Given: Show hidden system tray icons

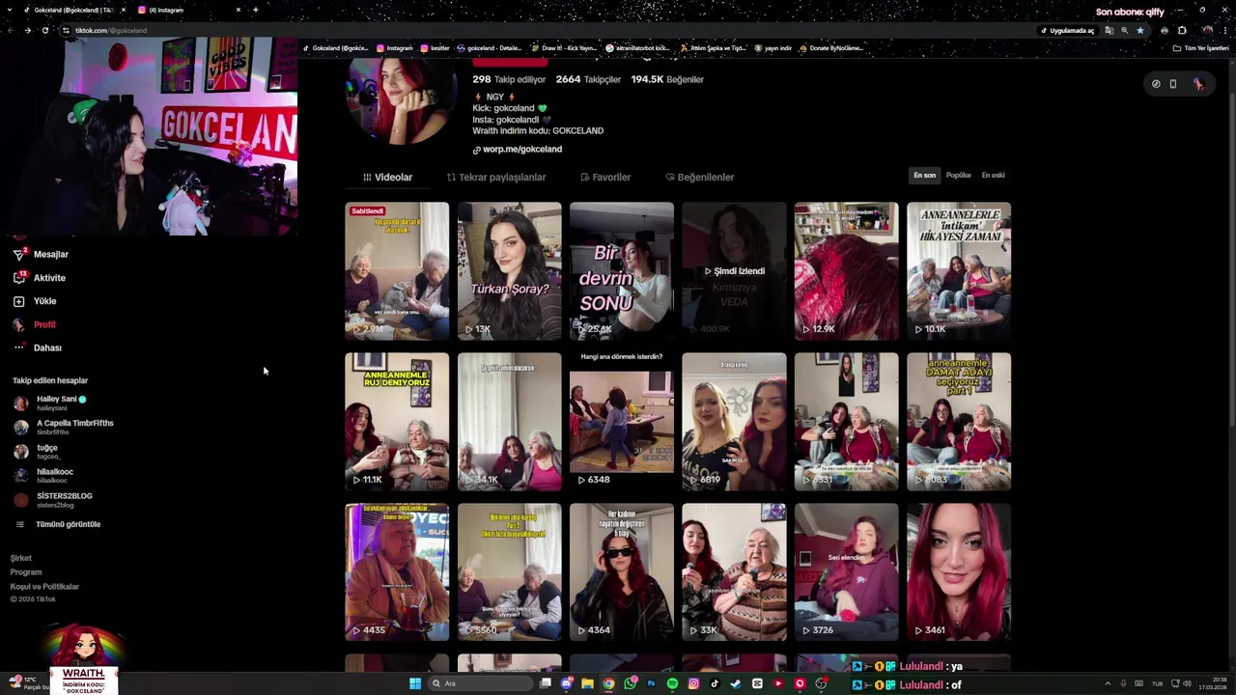Looking at the screenshot, I should coord(1108,683).
